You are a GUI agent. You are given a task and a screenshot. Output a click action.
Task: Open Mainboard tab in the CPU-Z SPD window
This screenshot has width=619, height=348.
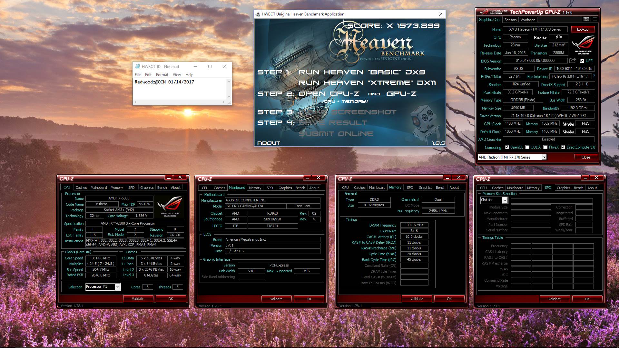pyautogui.click(x=515, y=188)
